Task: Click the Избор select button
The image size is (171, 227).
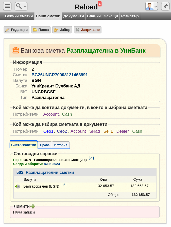Action: pos(62,30)
